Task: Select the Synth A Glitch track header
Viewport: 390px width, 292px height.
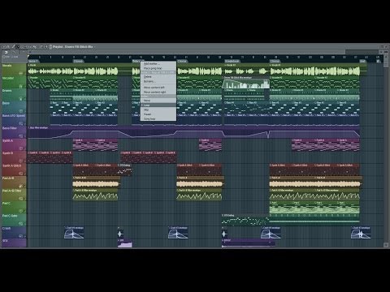Action: 14,170
